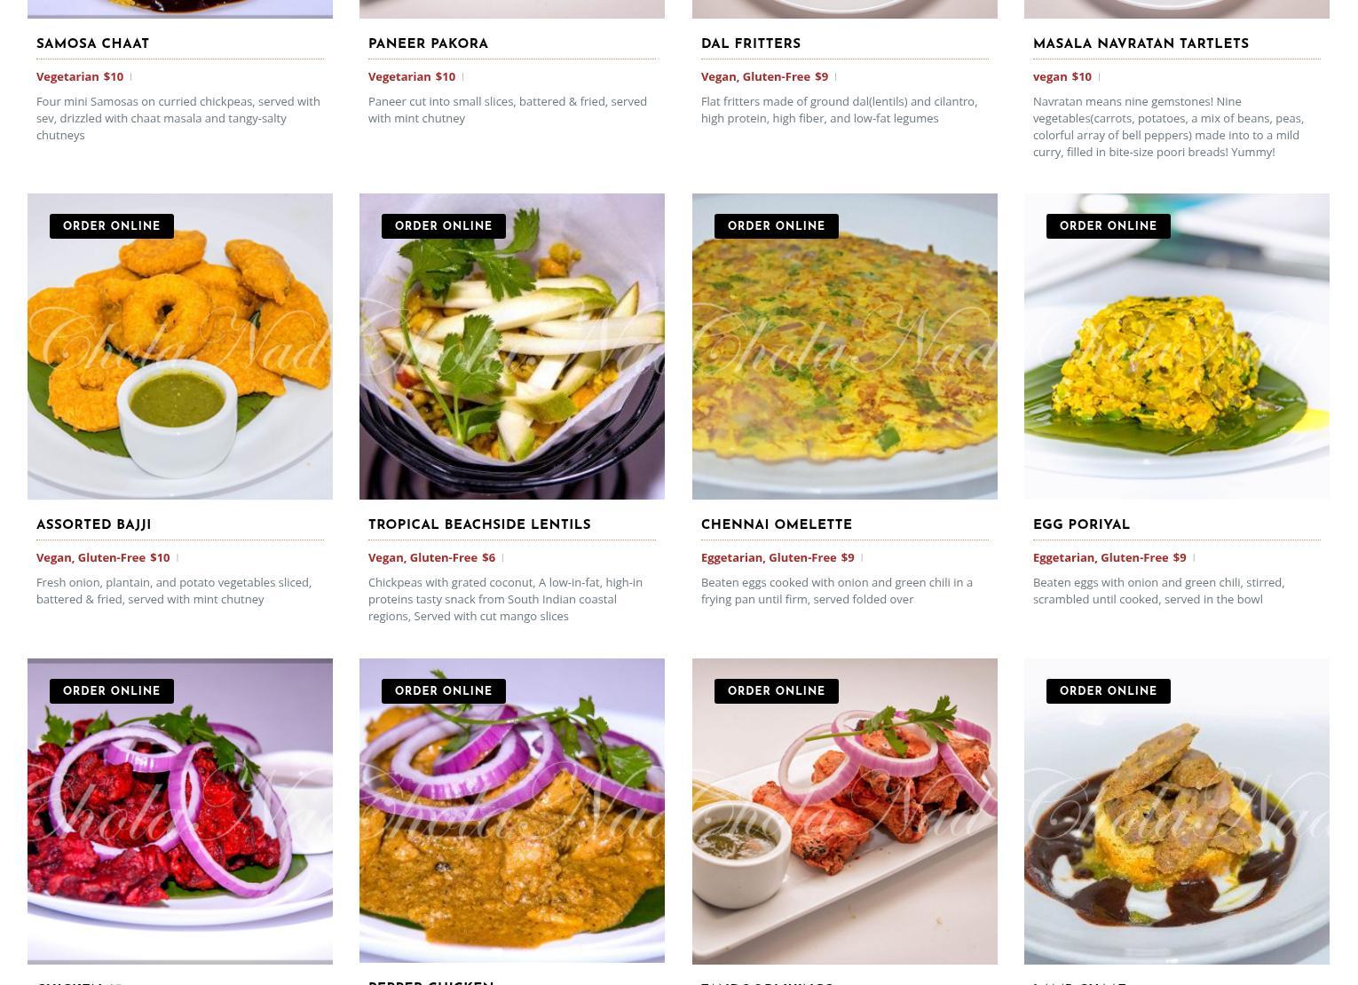Open the Assorted Bajji title
This screenshot has width=1358, height=985.
pyautogui.click(x=94, y=525)
